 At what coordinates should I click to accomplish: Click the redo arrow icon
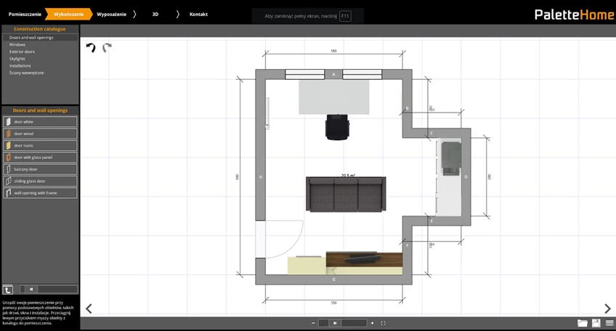pos(107,48)
